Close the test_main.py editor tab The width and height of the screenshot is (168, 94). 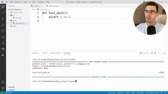pyautogui.click(x=60, y=6)
